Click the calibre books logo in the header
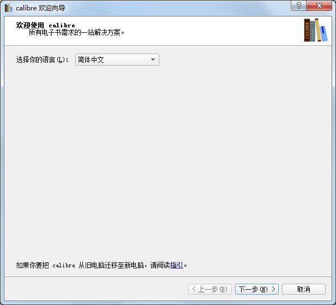336x305 pixels. [316, 30]
